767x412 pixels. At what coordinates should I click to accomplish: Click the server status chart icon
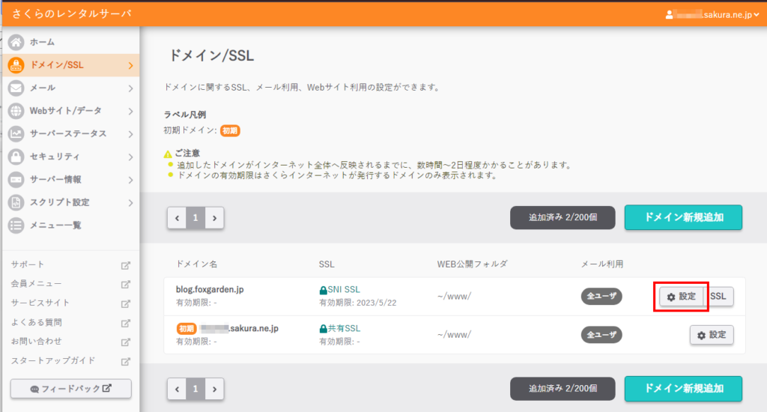(x=16, y=134)
